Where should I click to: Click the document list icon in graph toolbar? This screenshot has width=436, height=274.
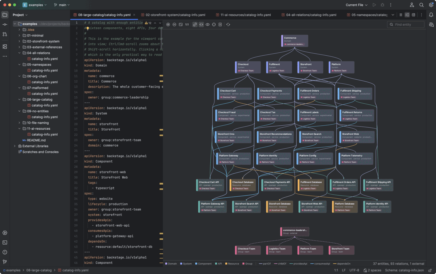tap(220, 25)
